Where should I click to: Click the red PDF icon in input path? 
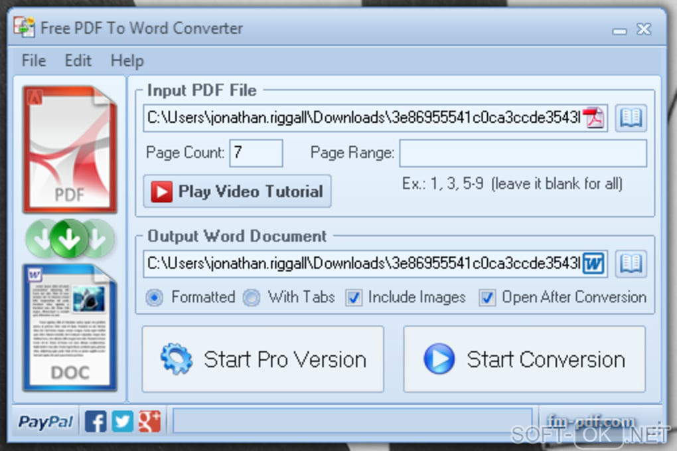(594, 118)
